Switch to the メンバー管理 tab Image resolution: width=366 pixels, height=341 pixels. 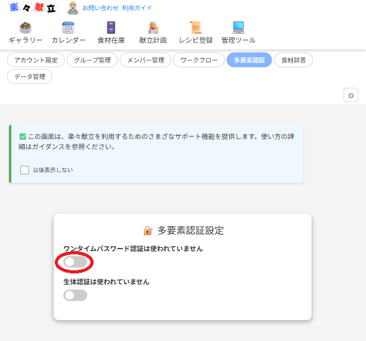click(x=145, y=60)
